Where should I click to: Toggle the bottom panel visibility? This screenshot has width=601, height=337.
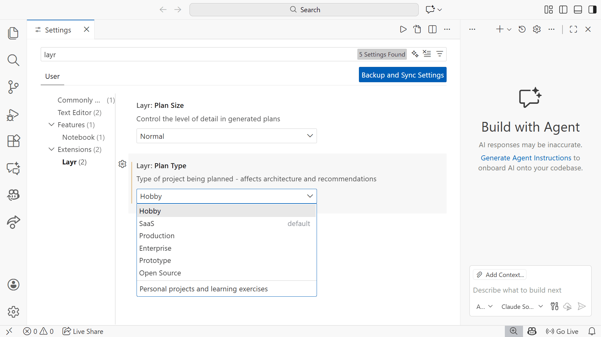578,9
